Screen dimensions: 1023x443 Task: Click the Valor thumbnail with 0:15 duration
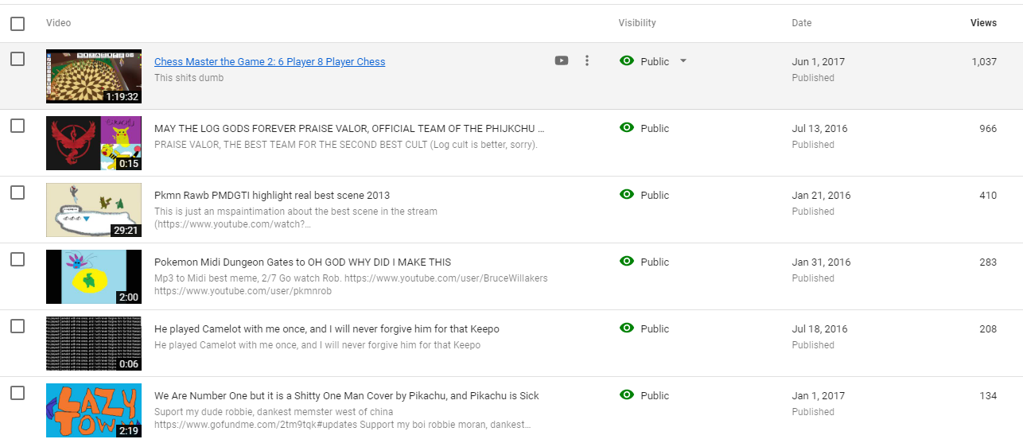click(x=94, y=143)
